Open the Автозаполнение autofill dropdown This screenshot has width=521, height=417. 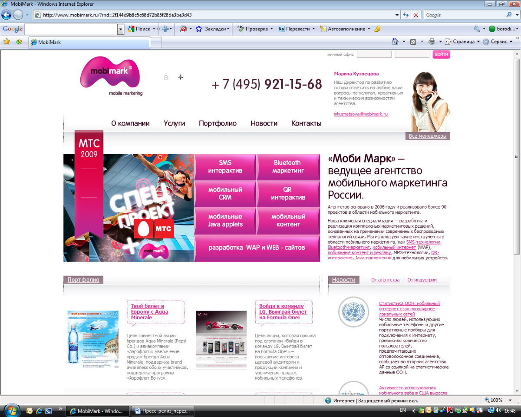(345, 29)
